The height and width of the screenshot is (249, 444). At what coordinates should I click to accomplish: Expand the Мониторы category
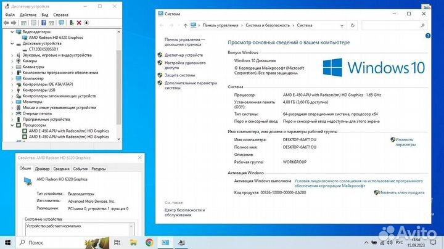[x=12, y=102]
